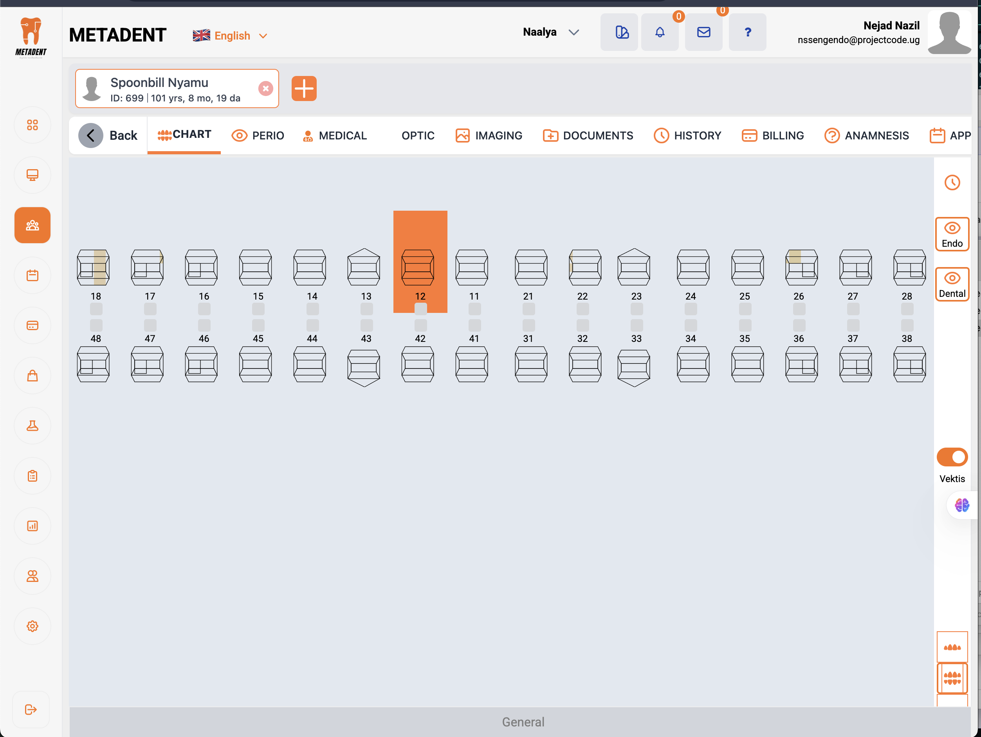981x737 pixels.
Task: Select tooth 26 in the chart
Action: pos(801,267)
